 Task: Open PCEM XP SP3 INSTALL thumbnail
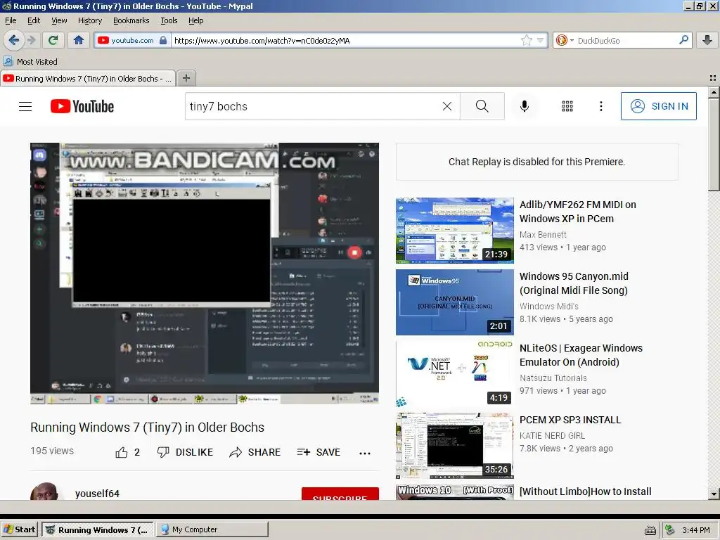click(x=455, y=445)
